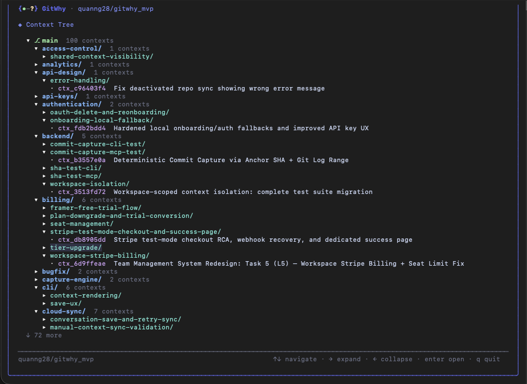Expand the save-ux/ arrow
The image size is (527, 384).
click(x=44, y=304)
